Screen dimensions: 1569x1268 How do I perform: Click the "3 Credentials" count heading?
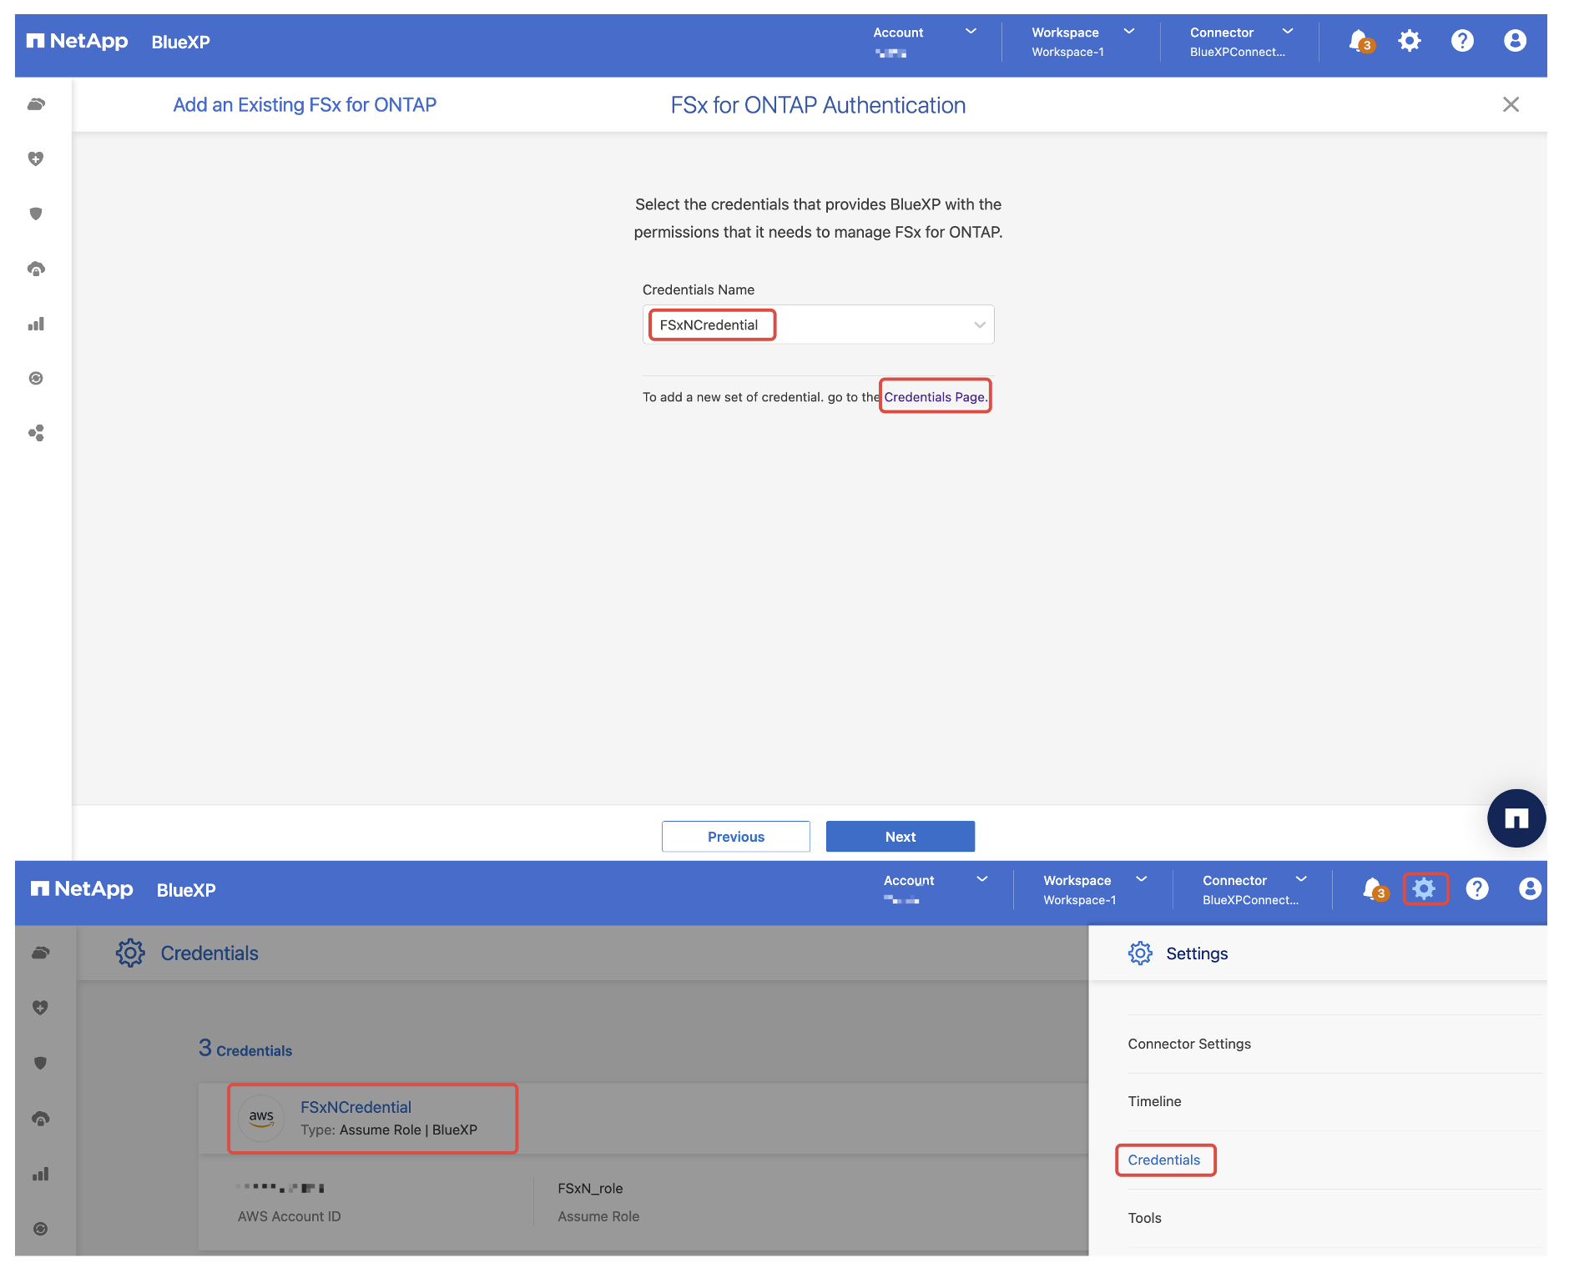pyautogui.click(x=245, y=1049)
